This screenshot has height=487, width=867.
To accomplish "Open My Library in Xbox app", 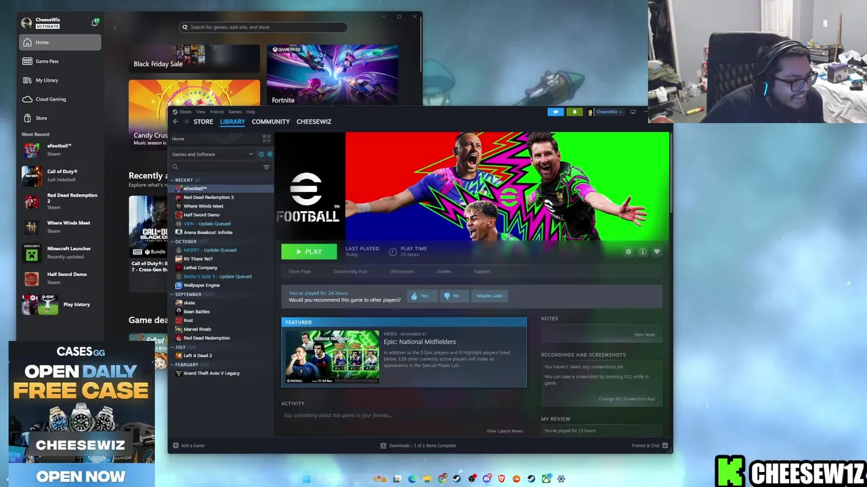I will [x=60, y=80].
